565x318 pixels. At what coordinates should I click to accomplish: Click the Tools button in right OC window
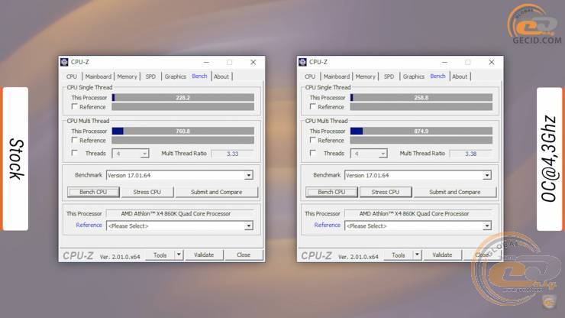[x=398, y=255]
